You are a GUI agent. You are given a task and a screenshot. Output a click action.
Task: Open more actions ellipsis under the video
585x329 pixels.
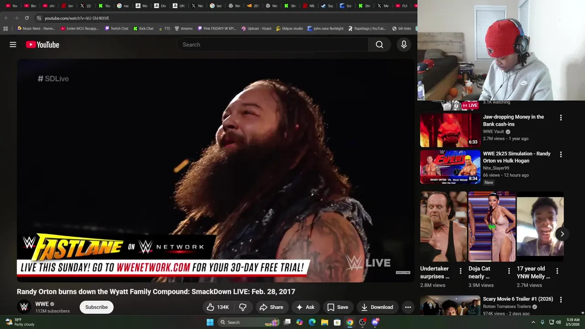click(408, 307)
